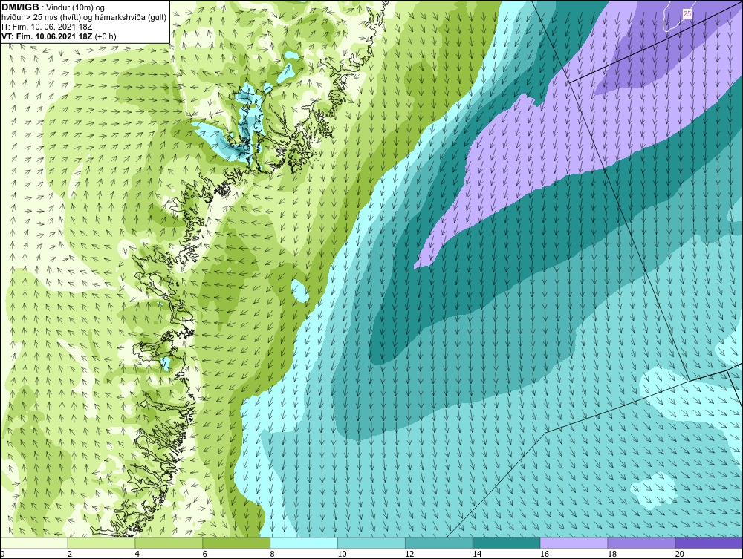
Task: Click the 8–10 m/s pale cyan legend swatch
Action: (304, 543)
